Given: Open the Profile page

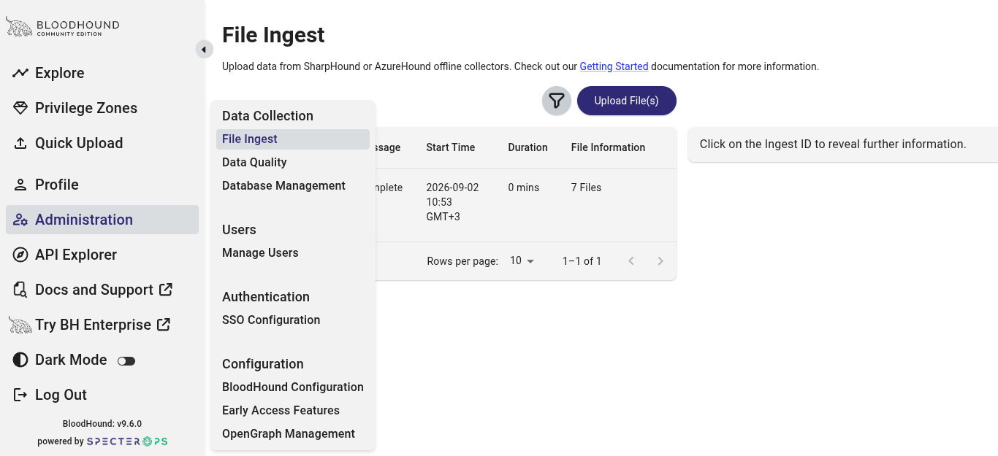Looking at the screenshot, I should tap(102, 185).
